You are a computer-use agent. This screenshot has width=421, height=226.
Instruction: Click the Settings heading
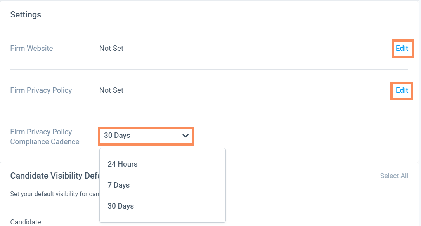(26, 15)
